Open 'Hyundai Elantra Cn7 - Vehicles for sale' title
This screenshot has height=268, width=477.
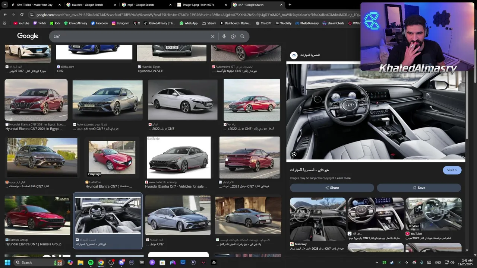click(x=176, y=186)
